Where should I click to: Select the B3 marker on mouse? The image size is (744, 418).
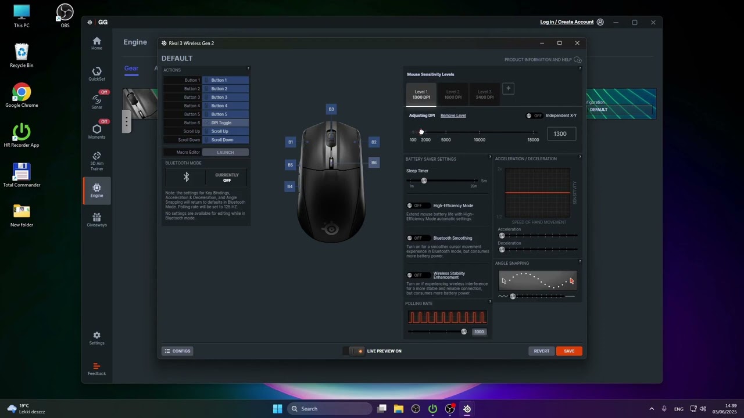tap(331, 109)
